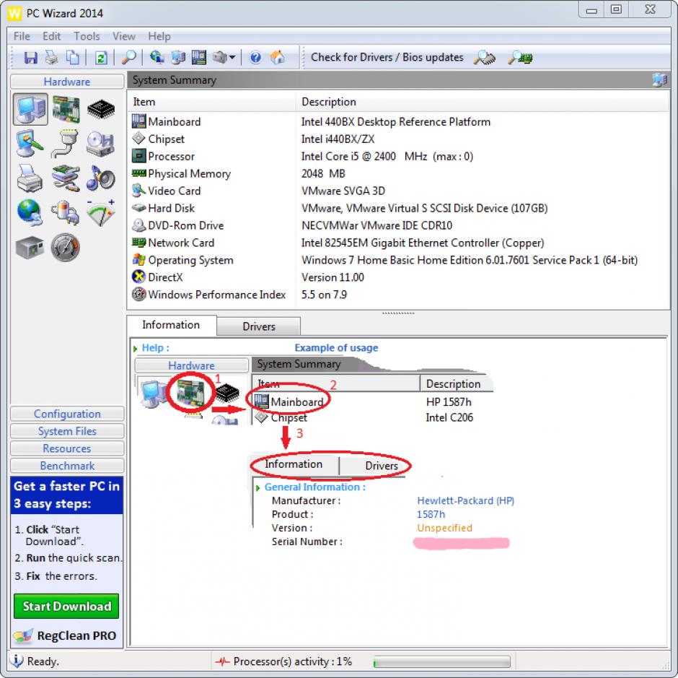
Task: Select the Windows Performance Index row
Action: click(398, 295)
